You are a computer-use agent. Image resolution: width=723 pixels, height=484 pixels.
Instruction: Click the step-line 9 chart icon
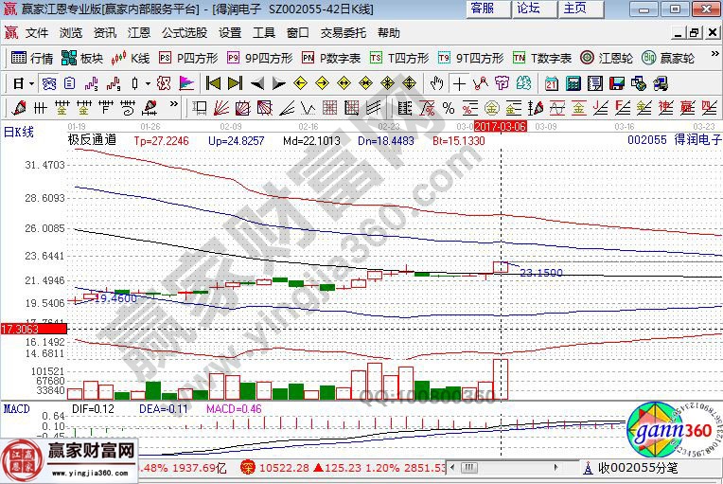click(x=113, y=84)
